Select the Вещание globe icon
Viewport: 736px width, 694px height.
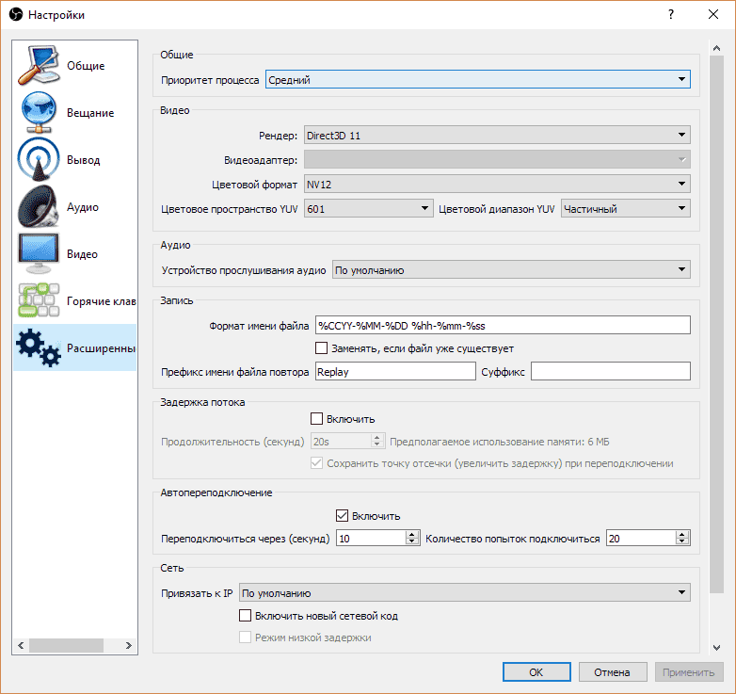[39, 113]
